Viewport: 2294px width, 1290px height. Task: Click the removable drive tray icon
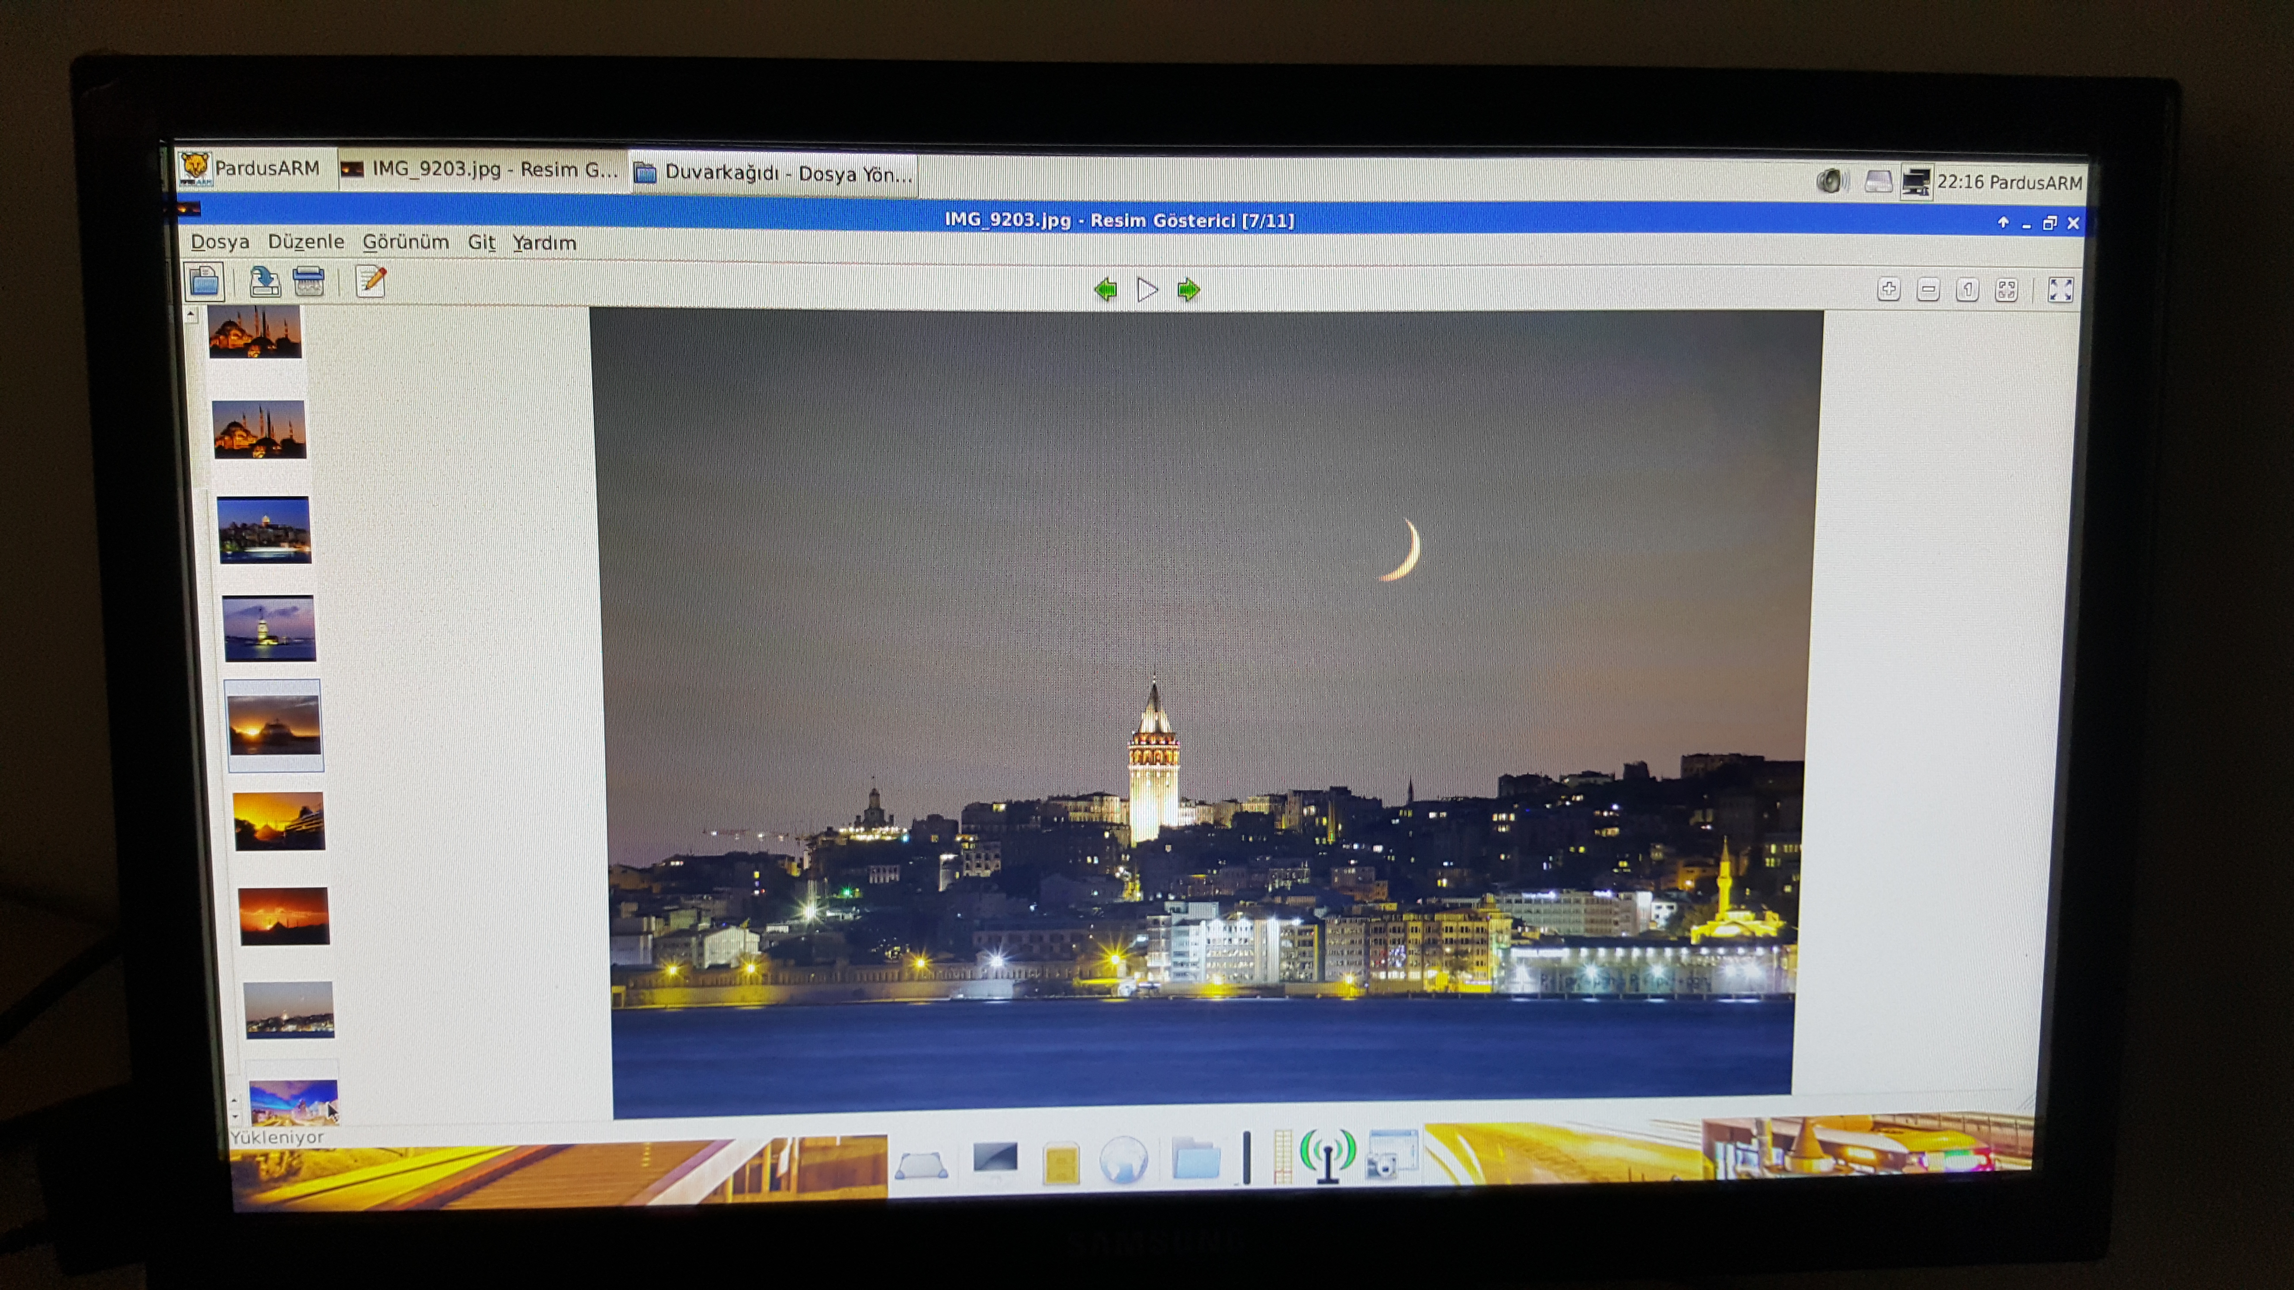[x=1878, y=182]
